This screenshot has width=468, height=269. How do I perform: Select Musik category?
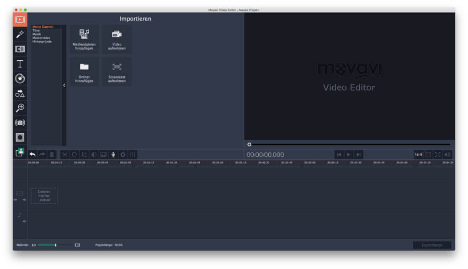[37, 34]
